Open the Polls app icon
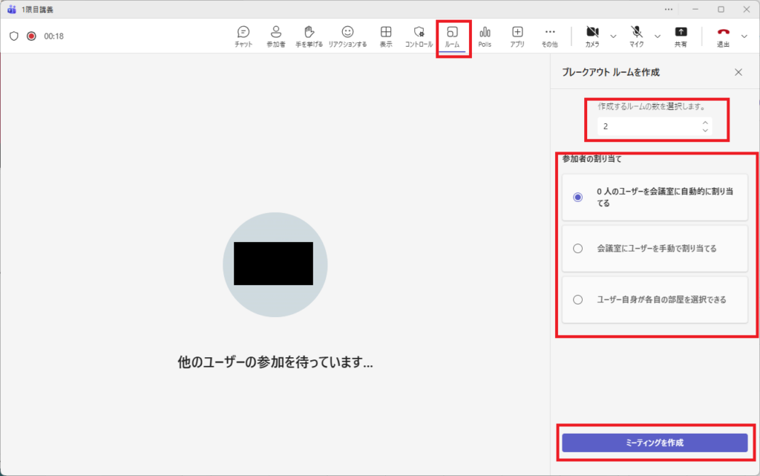 click(485, 36)
